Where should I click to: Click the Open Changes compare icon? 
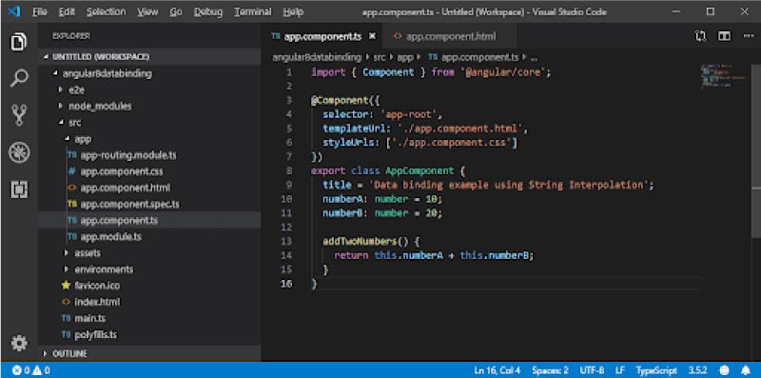pyautogui.click(x=700, y=36)
